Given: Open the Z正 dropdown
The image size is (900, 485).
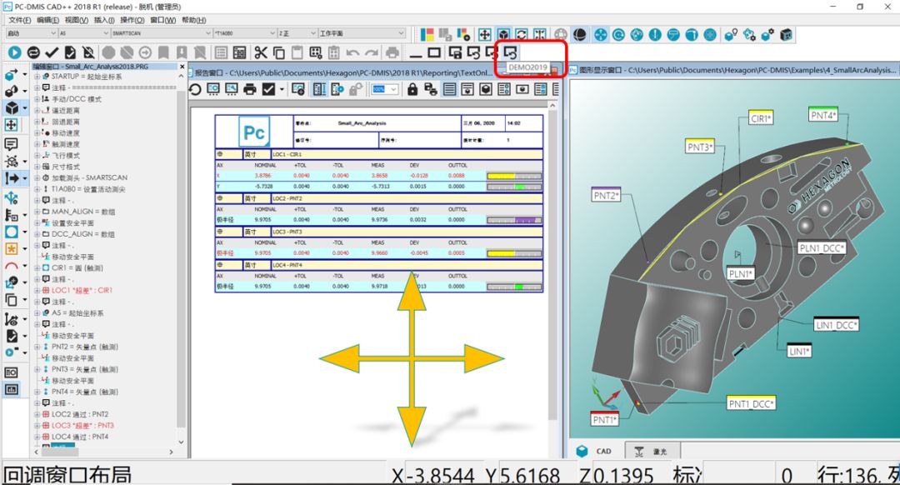Looking at the screenshot, I should 297,33.
